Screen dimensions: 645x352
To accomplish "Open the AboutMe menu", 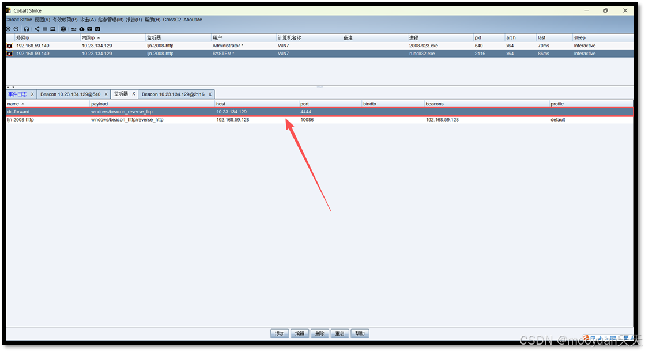I will [x=193, y=20].
